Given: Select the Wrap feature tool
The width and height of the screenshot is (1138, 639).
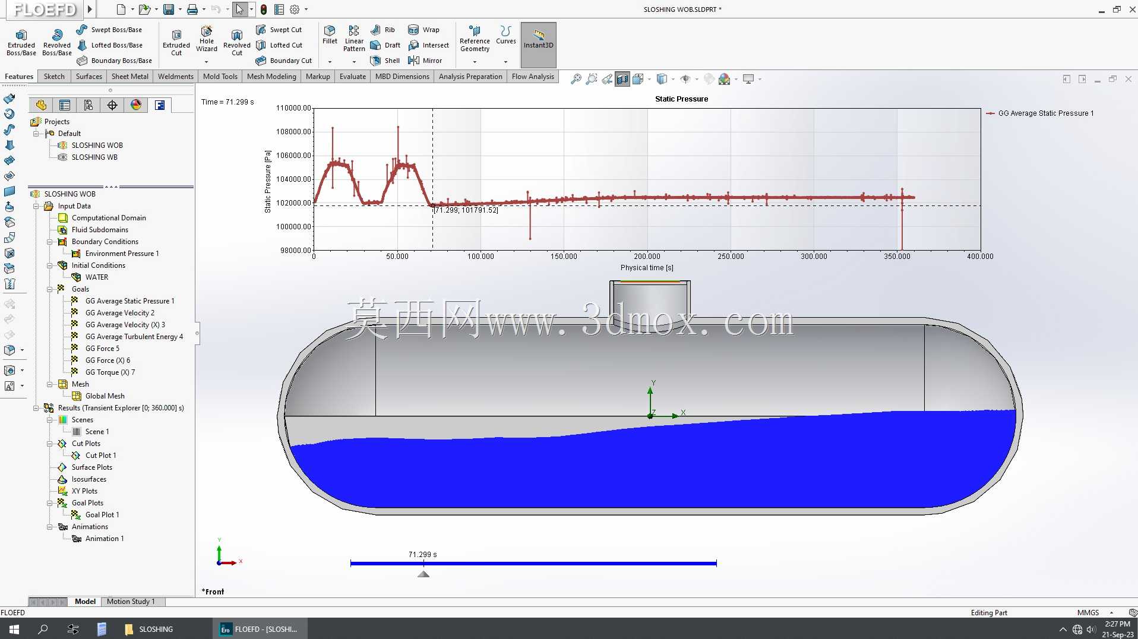Looking at the screenshot, I should pyautogui.click(x=424, y=30).
